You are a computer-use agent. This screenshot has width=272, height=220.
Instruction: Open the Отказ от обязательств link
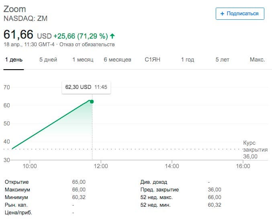87,45
